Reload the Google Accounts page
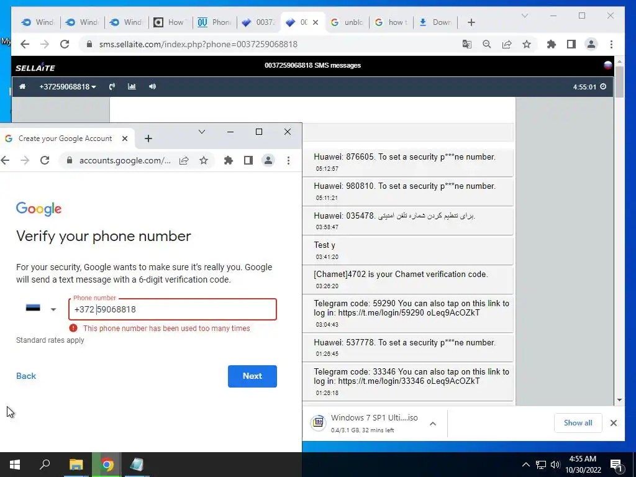Image resolution: width=636 pixels, height=477 pixels. pos(45,160)
